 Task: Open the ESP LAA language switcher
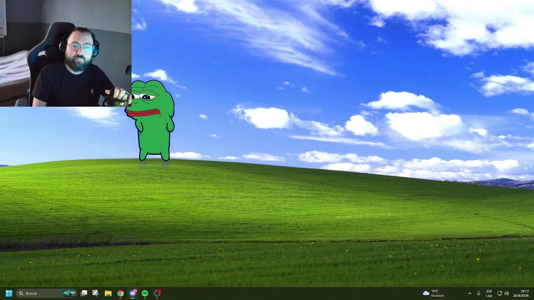click(x=489, y=293)
